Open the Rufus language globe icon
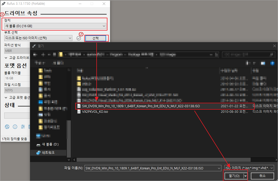The width and height of the screenshot is (278, 181). pos(7,127)
